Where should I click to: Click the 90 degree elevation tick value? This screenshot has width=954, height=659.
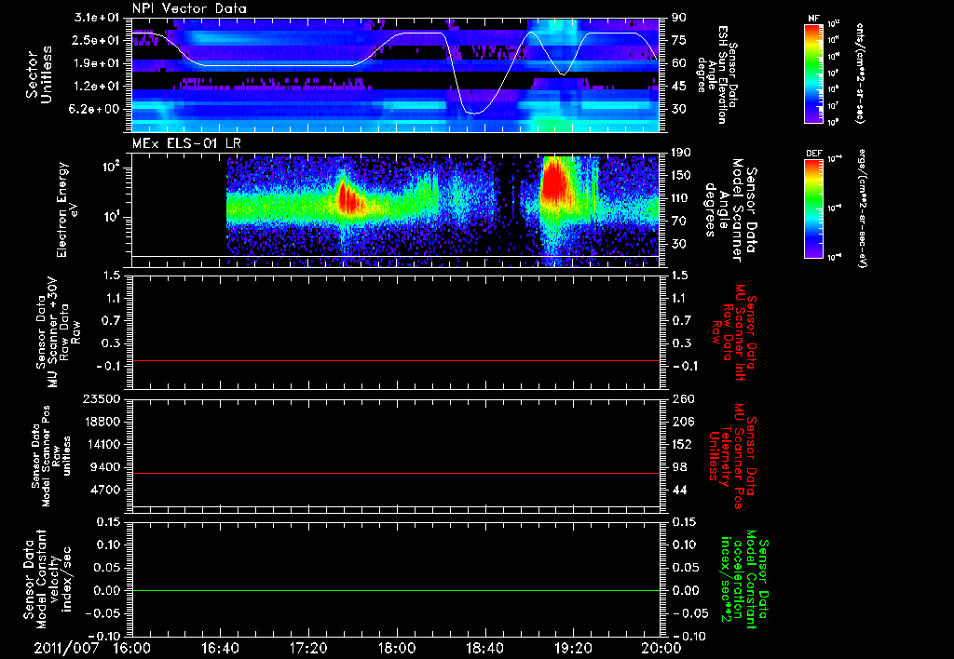coord(679,18)
